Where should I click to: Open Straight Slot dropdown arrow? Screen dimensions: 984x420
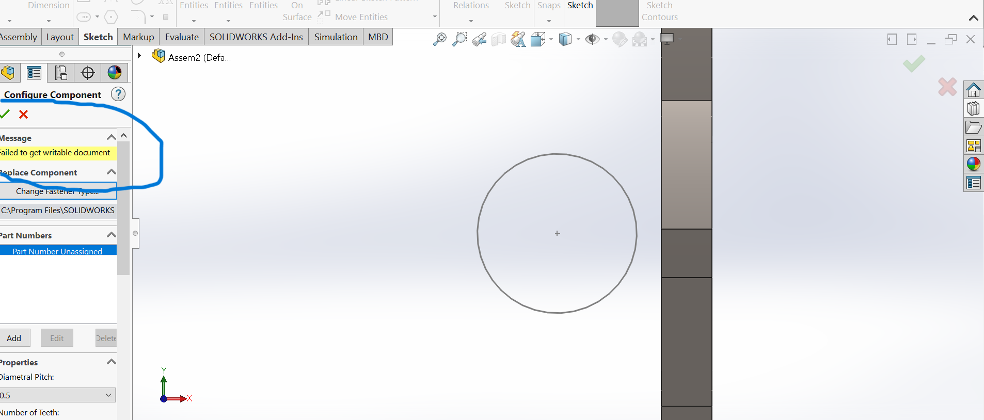97,17
